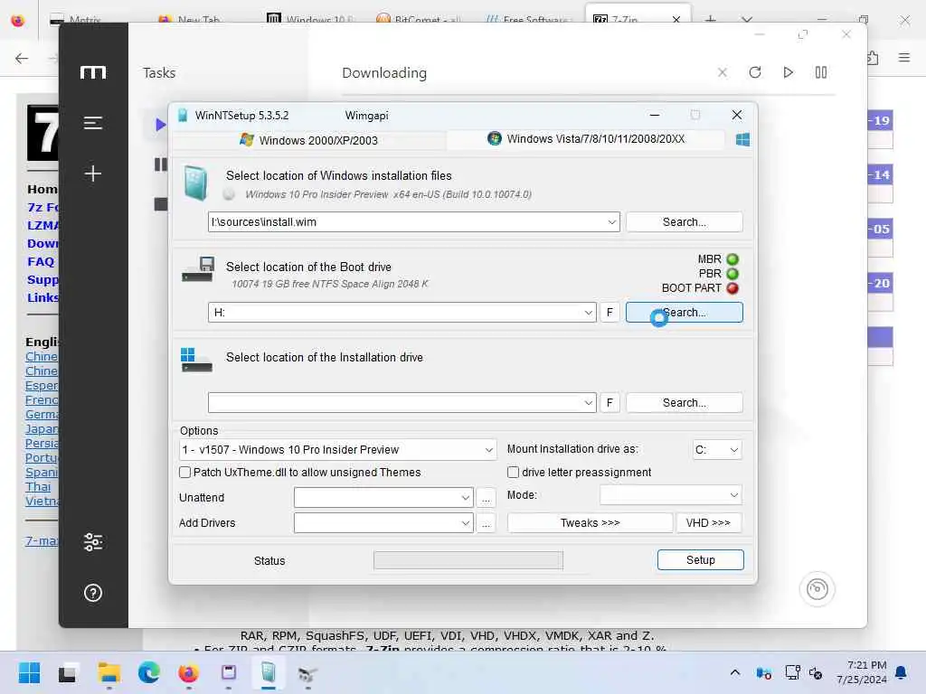Open the Windows edition v1507 dropdown

337,450
